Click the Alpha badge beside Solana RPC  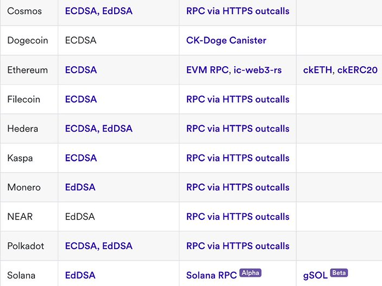click(251, 273)
